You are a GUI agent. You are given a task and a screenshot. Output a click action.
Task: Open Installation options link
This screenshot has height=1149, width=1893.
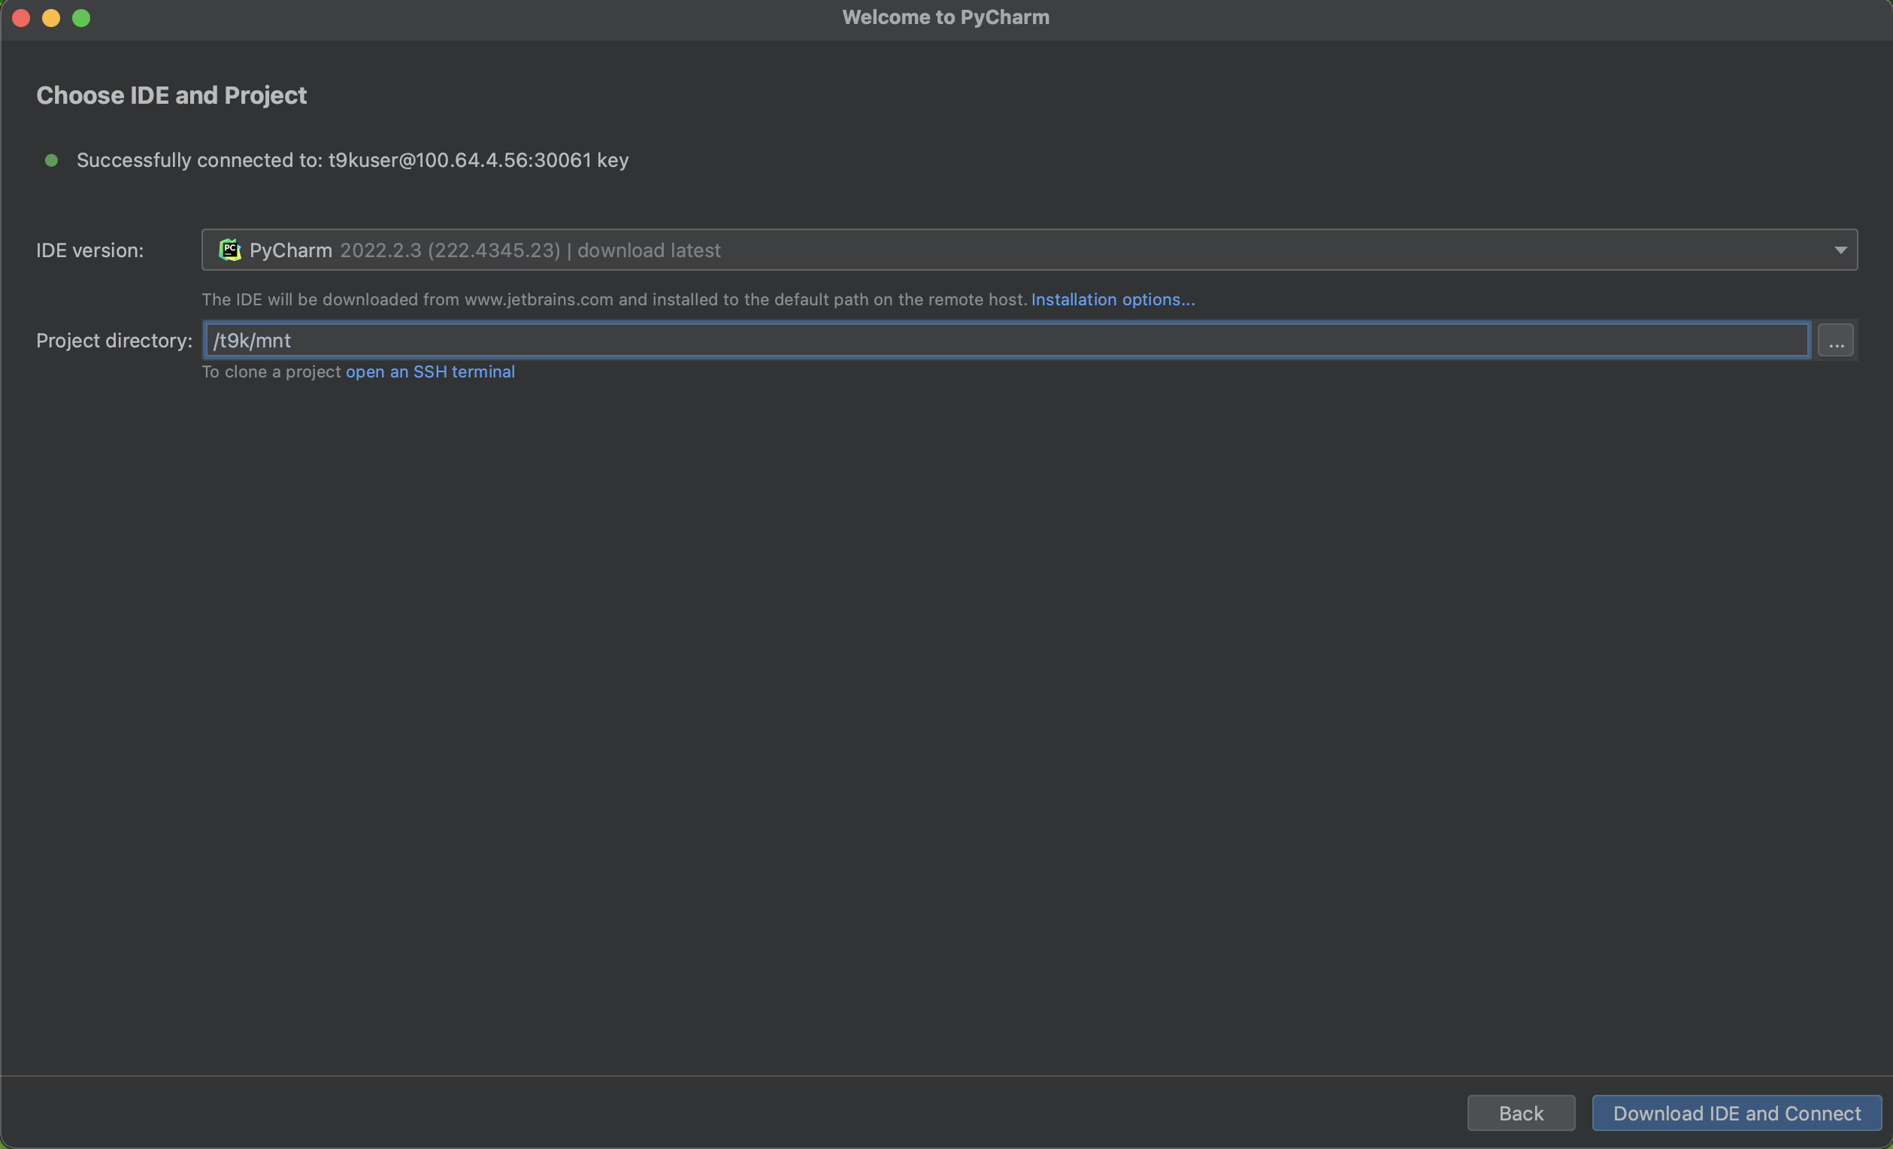click(x=1113, y=300)
